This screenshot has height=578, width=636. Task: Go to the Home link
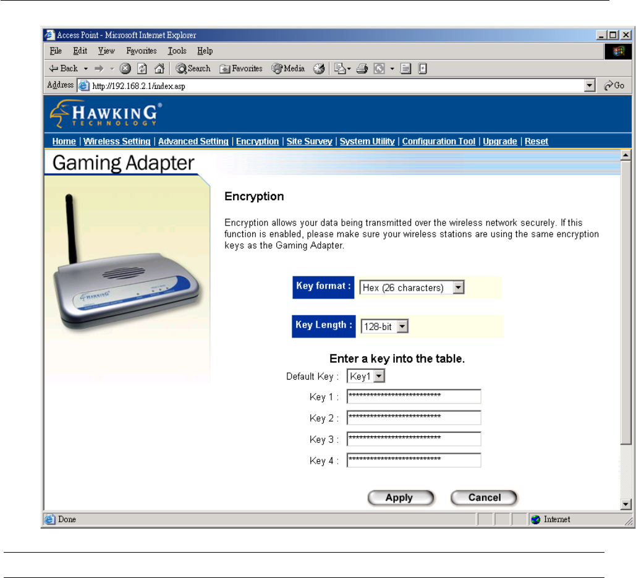click(64, 142)
